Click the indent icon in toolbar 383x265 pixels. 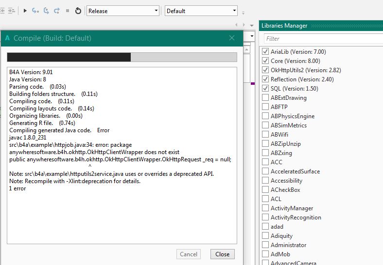pos(12,11)
